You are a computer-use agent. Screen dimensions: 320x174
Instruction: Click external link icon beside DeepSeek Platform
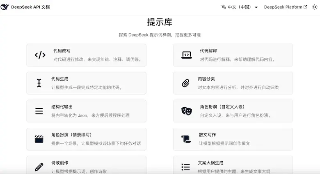click(x=305, y=7)
